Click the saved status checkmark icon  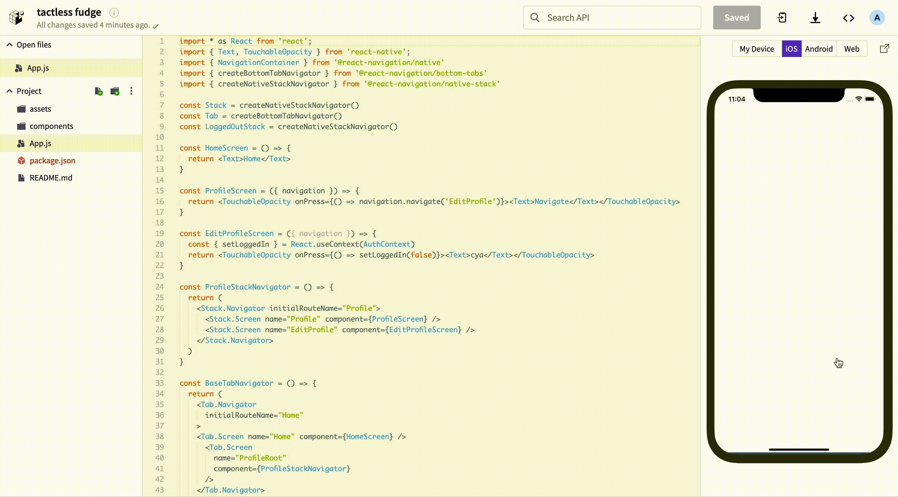pos(156,26)
